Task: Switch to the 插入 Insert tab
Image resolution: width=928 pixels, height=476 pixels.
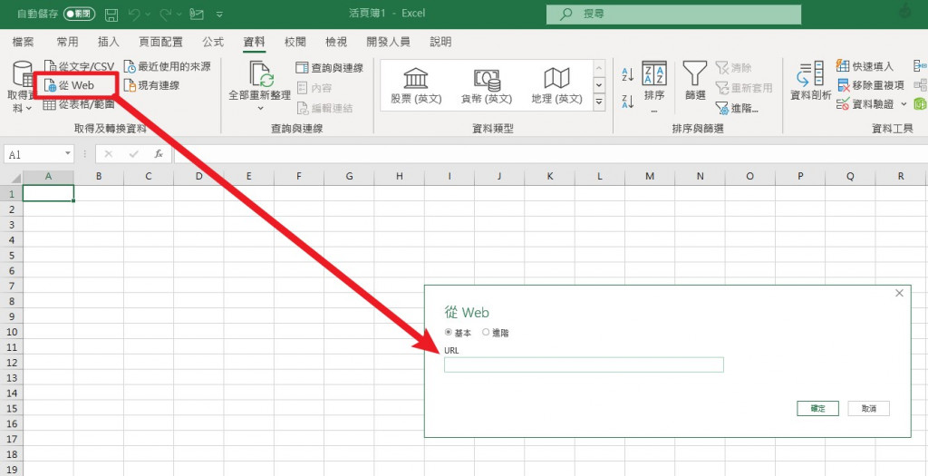Action: [109, 42]
